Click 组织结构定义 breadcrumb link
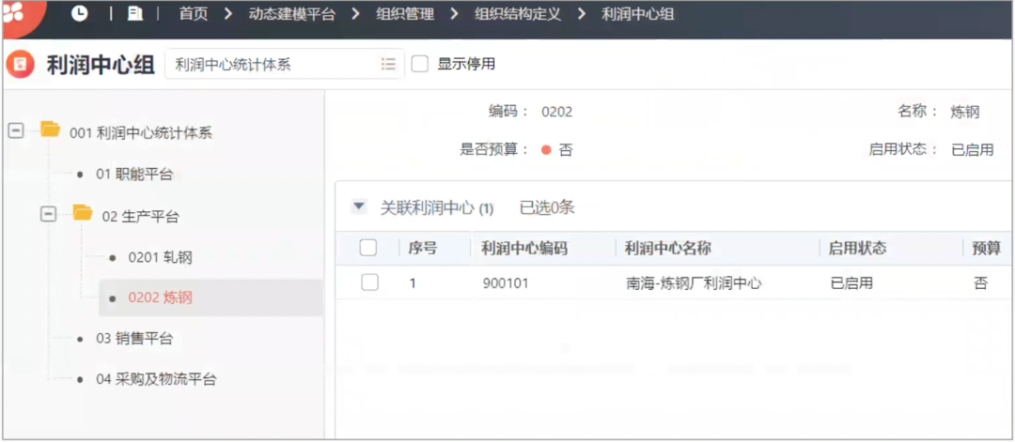Viewport: 1015px width, 442px height. pyautogui.click(x=517, y=14)
